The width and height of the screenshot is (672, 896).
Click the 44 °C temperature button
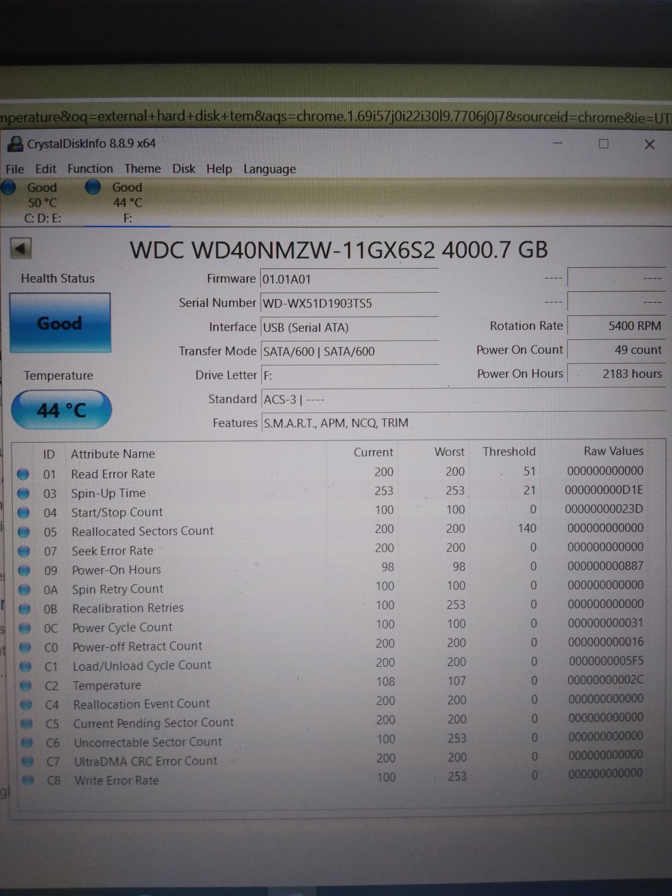pyautogui.click(x=62, y=410)
